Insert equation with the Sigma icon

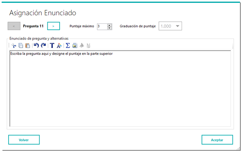tap(68, 46)
